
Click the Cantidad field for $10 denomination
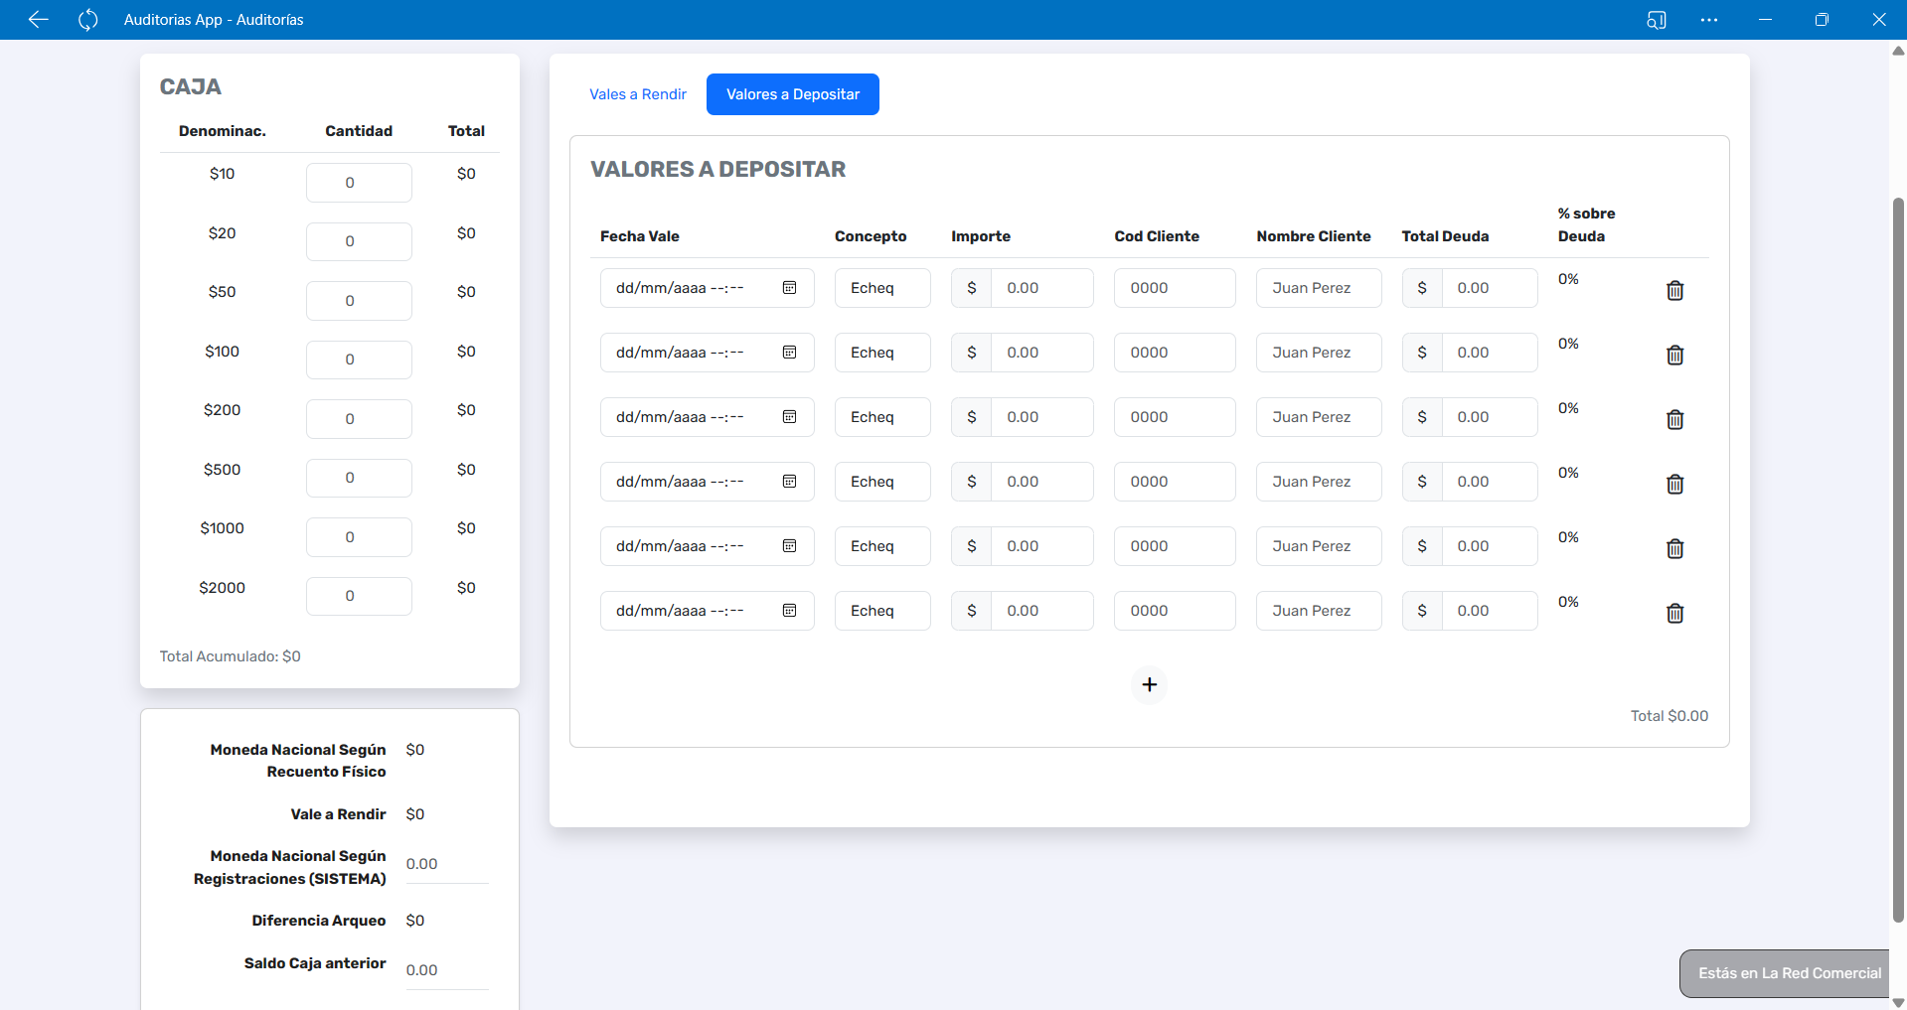pyautogui.click(x=359, y=183)
